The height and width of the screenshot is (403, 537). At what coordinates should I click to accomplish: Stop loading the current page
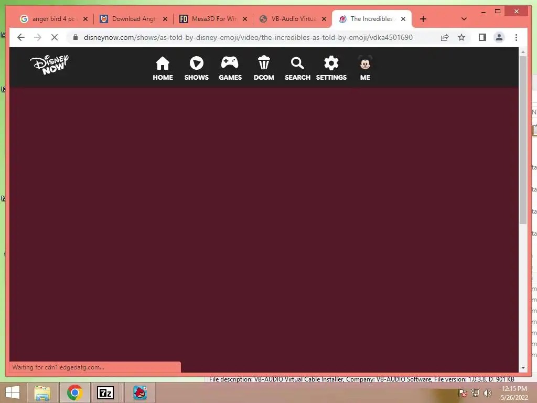click(55, 37)
